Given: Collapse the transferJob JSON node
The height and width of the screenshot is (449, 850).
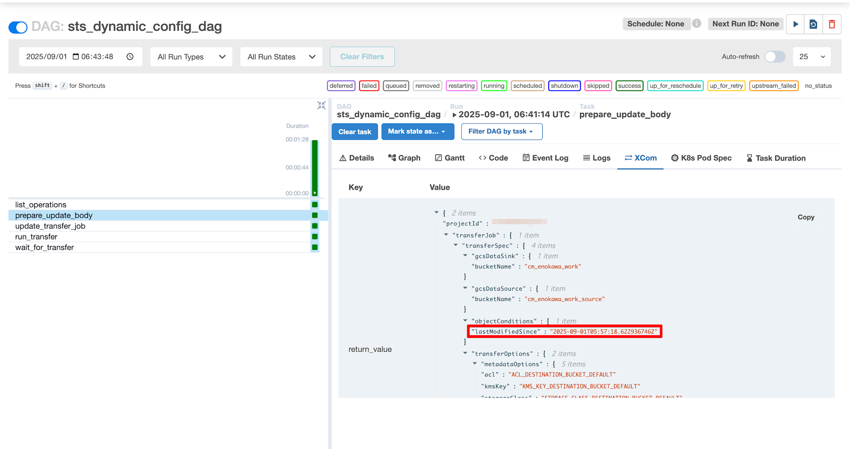Looking at the screenshot, I should click(446, 234).
